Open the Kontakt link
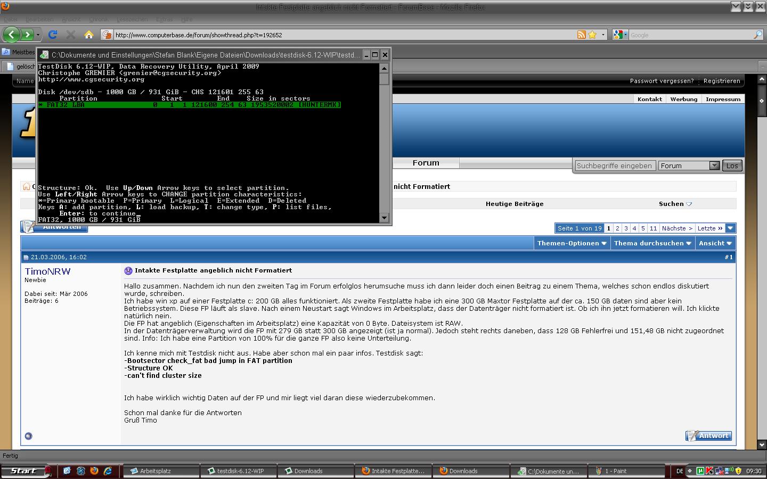This screenshot has height=479, width=767. 650,99
